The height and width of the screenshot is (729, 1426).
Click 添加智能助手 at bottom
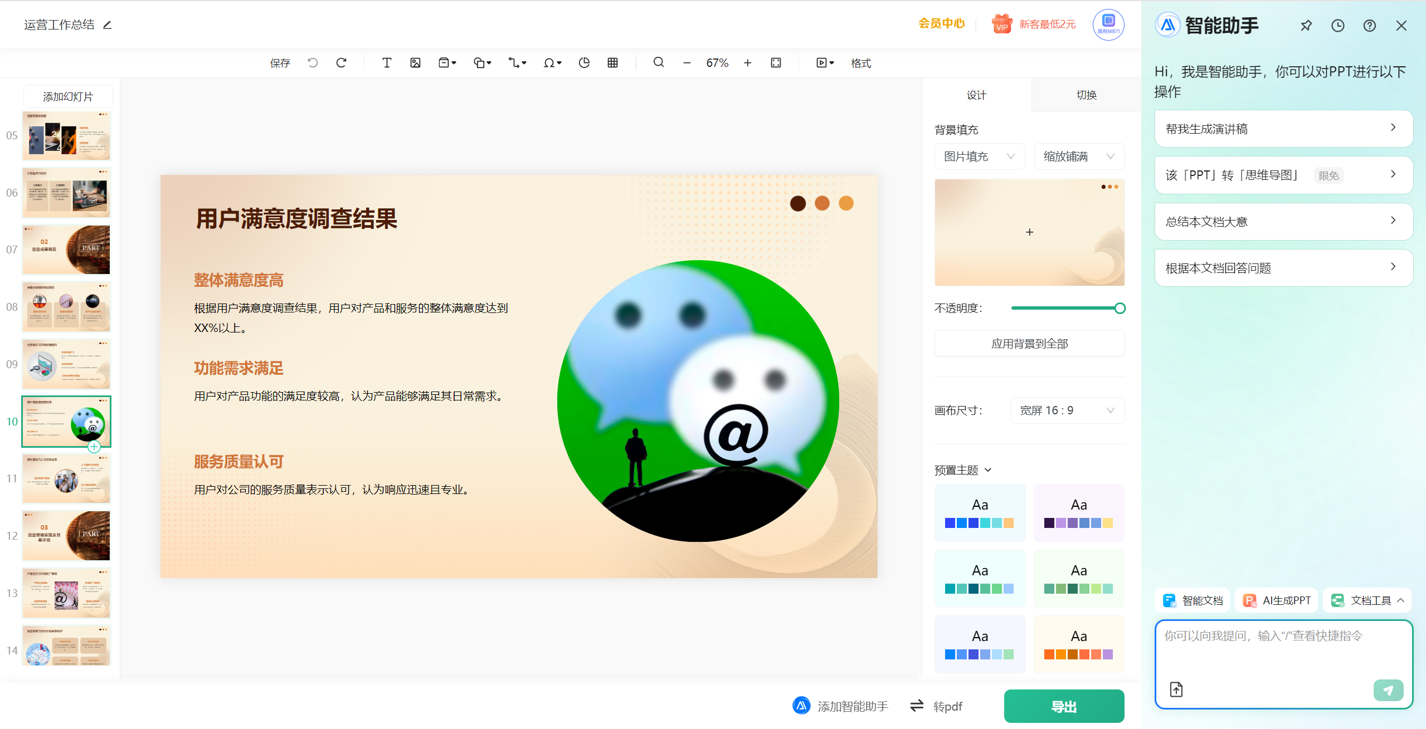click(840, 706)
